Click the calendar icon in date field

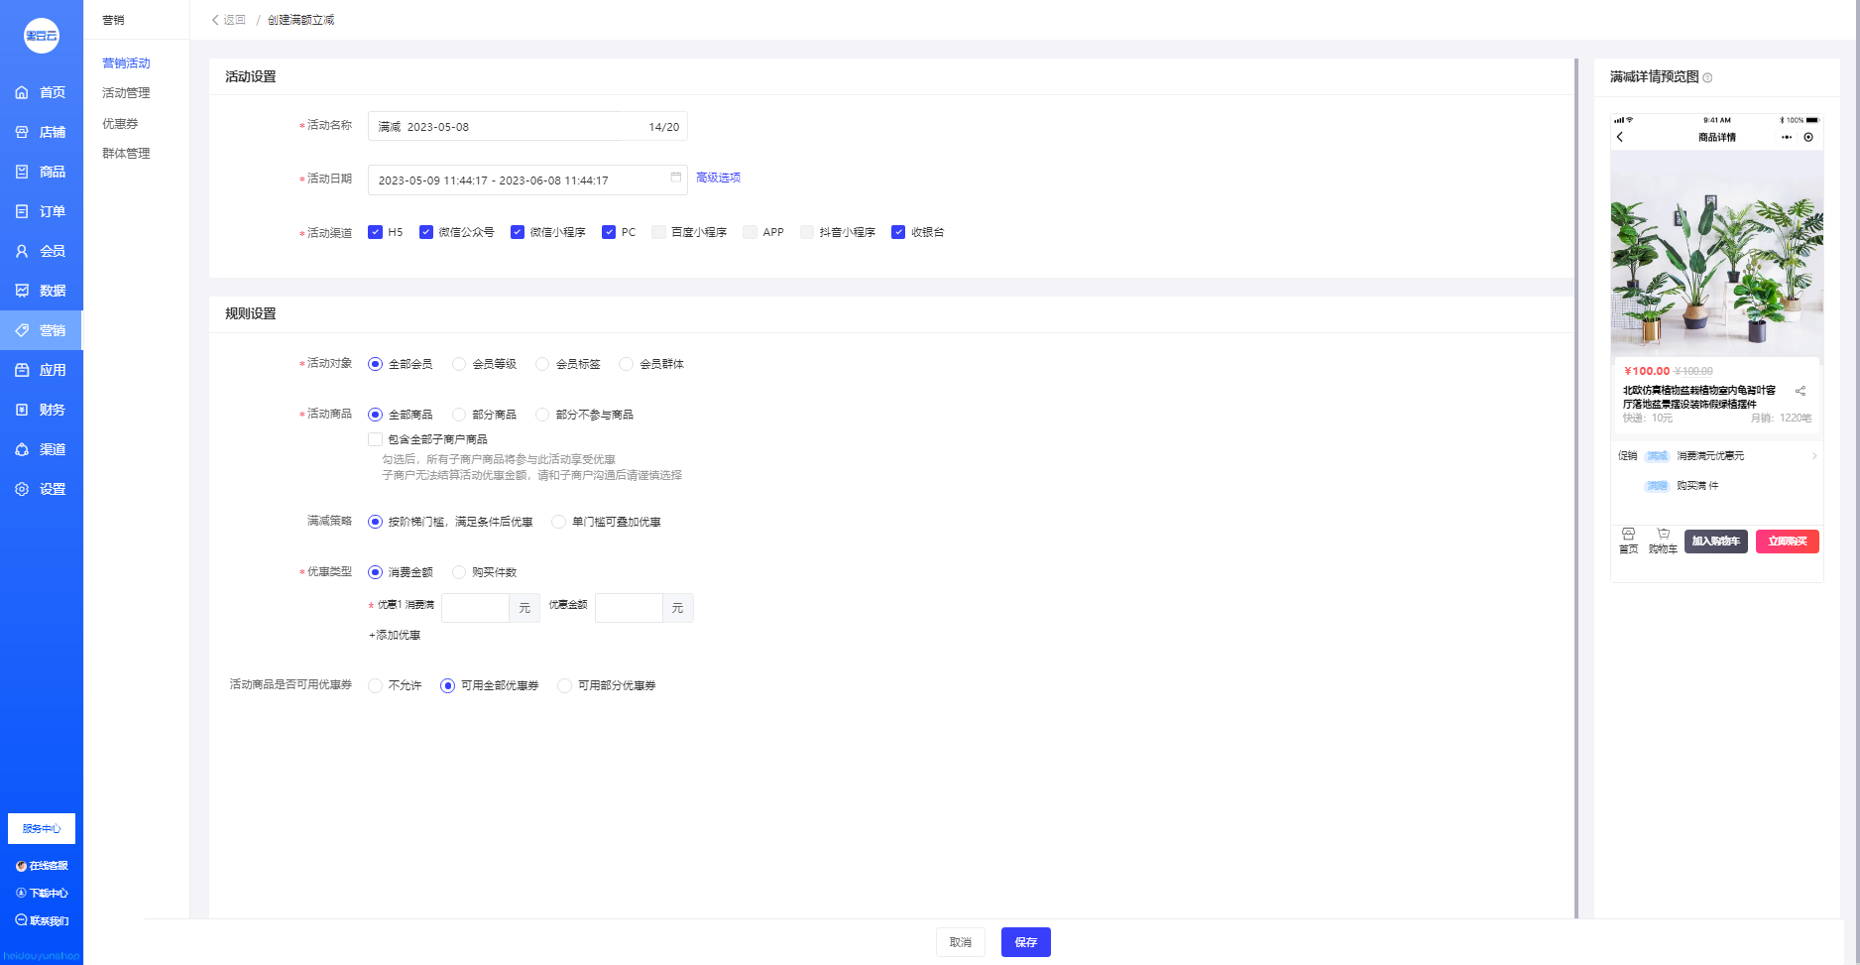pos(676,178)
